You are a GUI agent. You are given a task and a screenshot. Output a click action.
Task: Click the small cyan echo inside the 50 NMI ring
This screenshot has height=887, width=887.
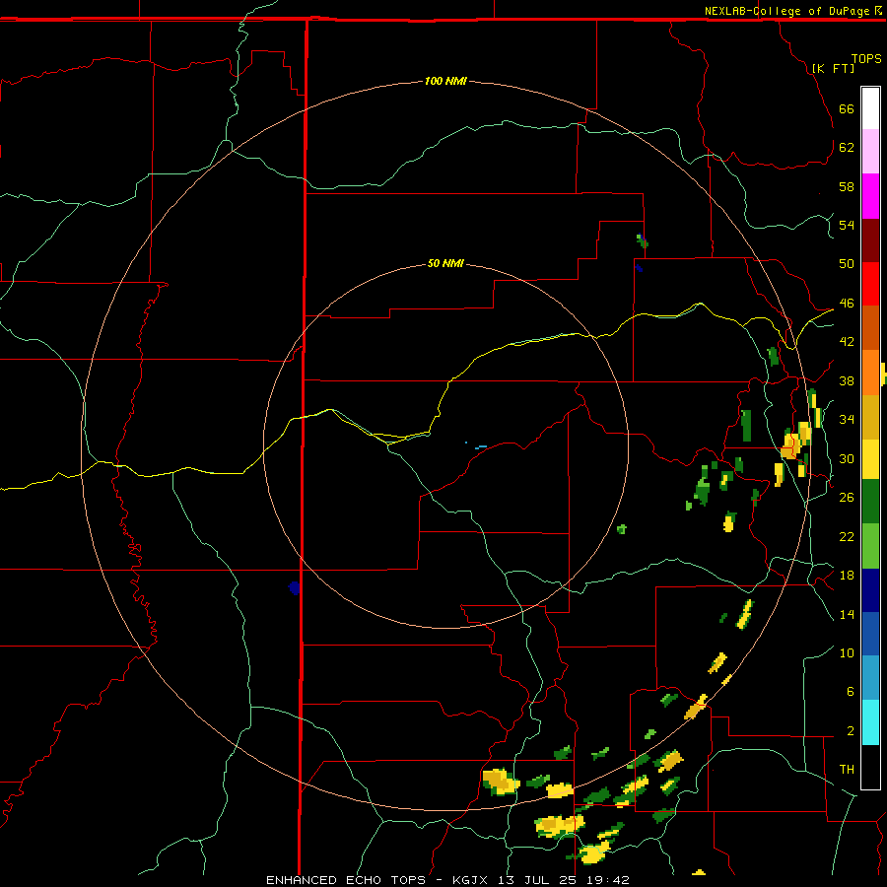click(x=480, y=446)
